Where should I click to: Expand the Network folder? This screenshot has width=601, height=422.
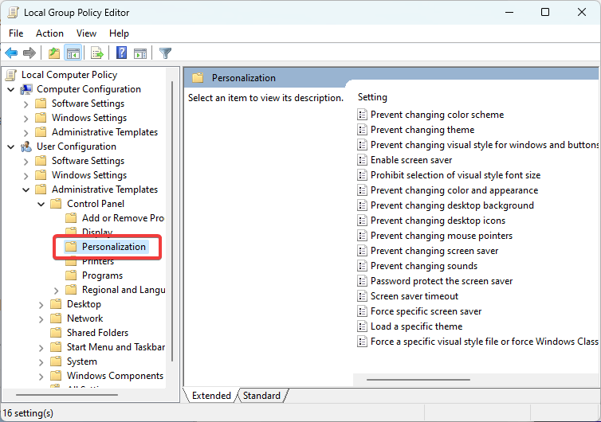pyautogui.click(x=41, y=319)
